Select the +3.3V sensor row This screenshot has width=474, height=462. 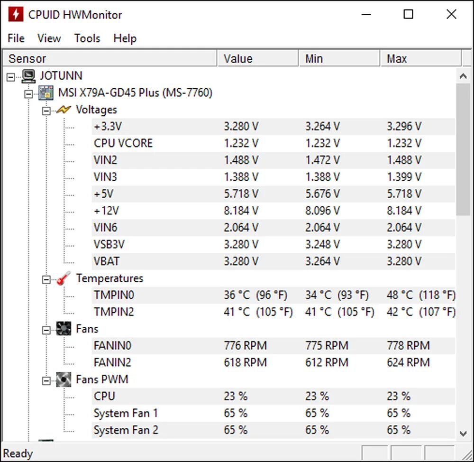coord(273,127)
